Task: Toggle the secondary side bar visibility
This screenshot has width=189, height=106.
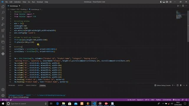Action: (167, 2)
